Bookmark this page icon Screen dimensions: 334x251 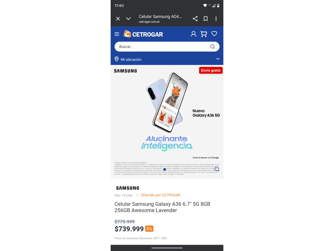tap(206, 19)
